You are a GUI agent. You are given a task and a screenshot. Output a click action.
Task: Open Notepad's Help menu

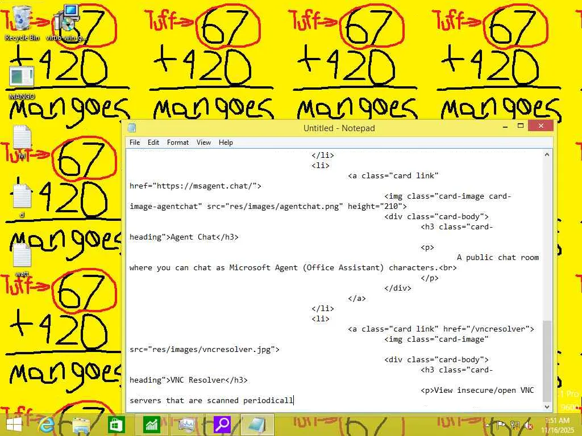pyautogui.click(x=226, y=142)
